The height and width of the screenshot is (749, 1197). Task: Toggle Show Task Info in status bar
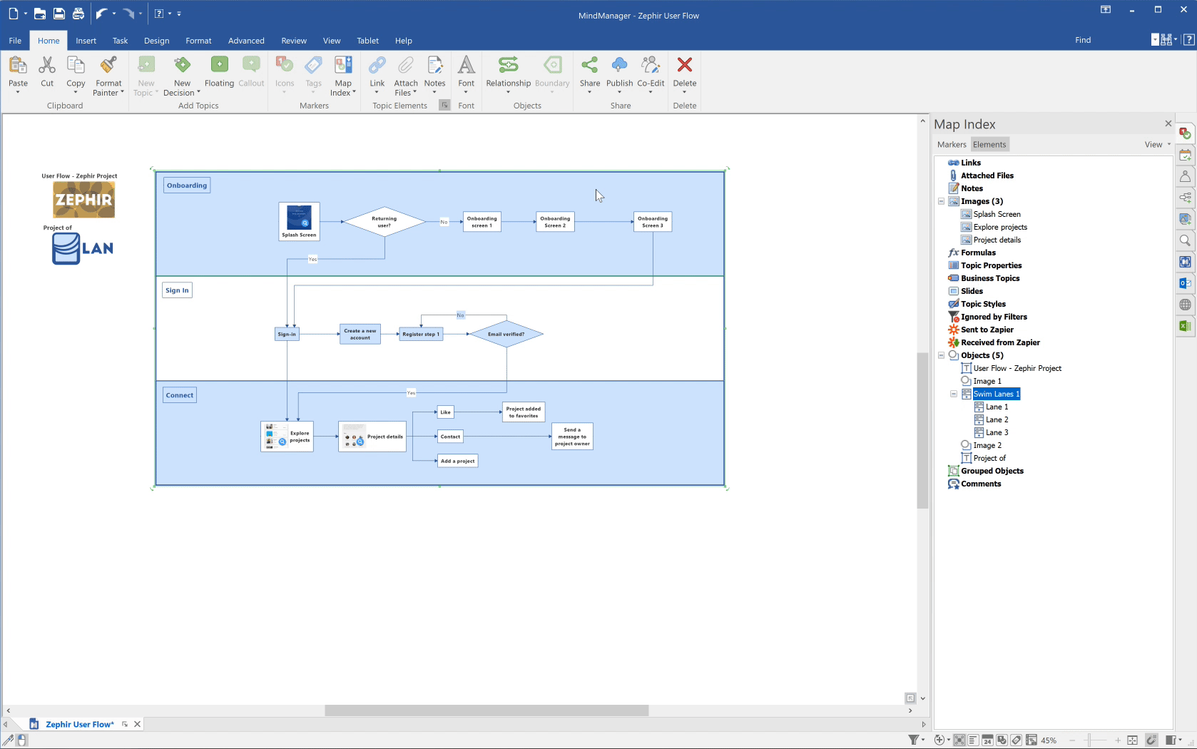pos(987,740)
